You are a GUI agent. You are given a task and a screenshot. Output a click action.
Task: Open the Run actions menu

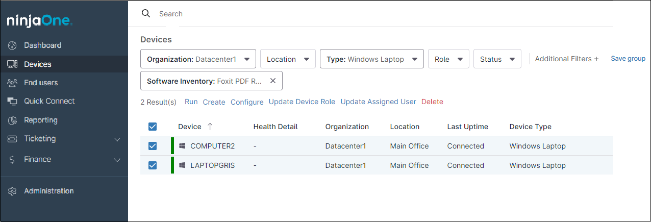click(x=191, y=102)
